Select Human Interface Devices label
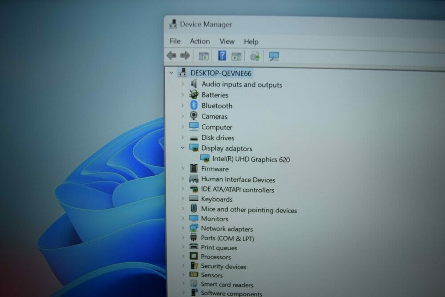The height and width of the screenshot is (297, 445). tap(238, 179)
